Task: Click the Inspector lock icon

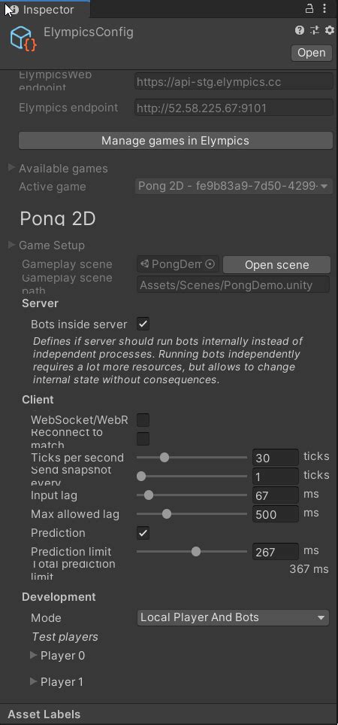Action: (309, 8)
